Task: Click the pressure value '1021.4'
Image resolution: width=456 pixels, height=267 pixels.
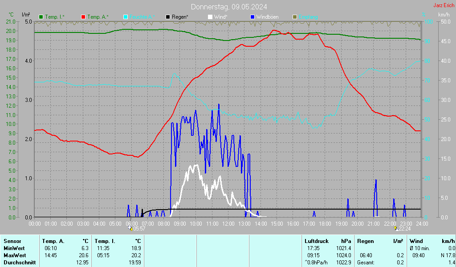Action: [343, 248]
